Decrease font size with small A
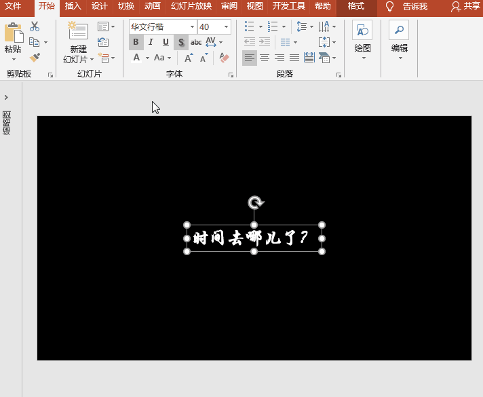Screen dimensions: 483x397 (x=204, y=58)
